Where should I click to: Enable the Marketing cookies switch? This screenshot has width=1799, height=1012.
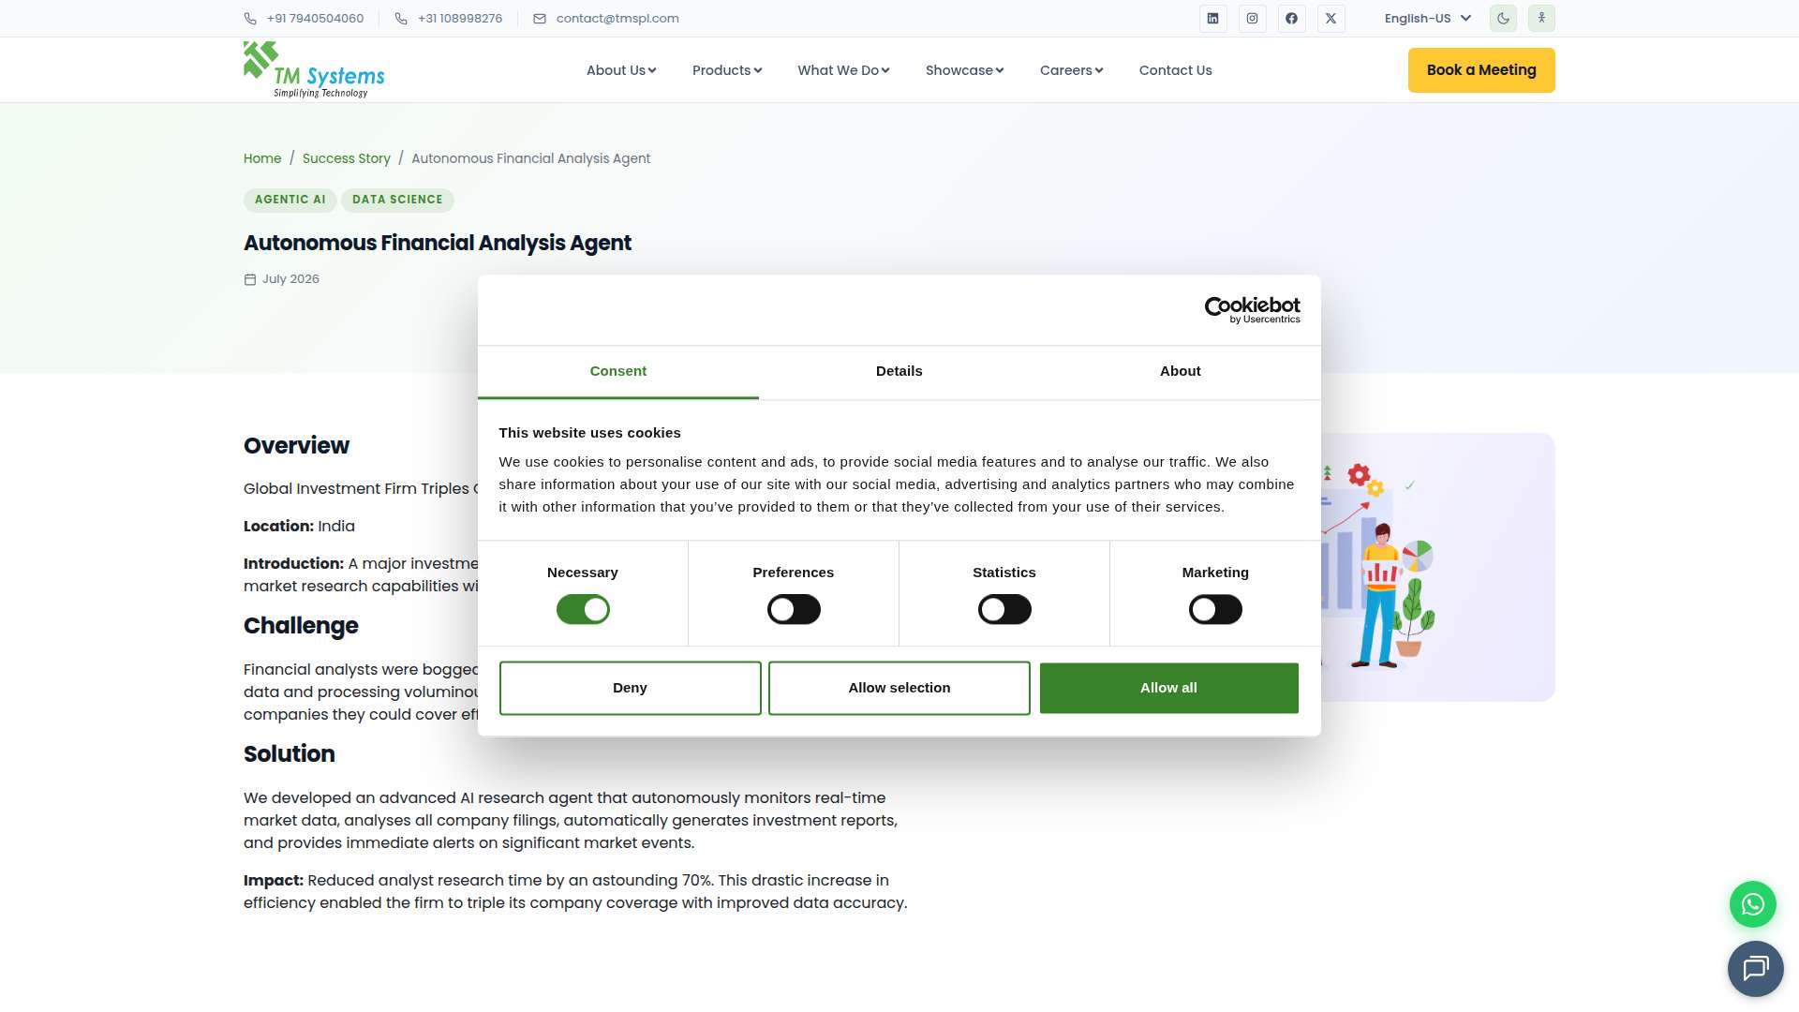(x=1215, y=610)
